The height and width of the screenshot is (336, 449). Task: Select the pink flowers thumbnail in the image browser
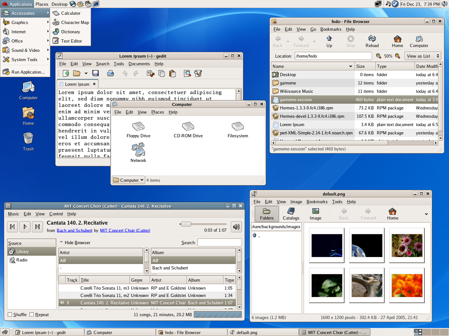407,245
